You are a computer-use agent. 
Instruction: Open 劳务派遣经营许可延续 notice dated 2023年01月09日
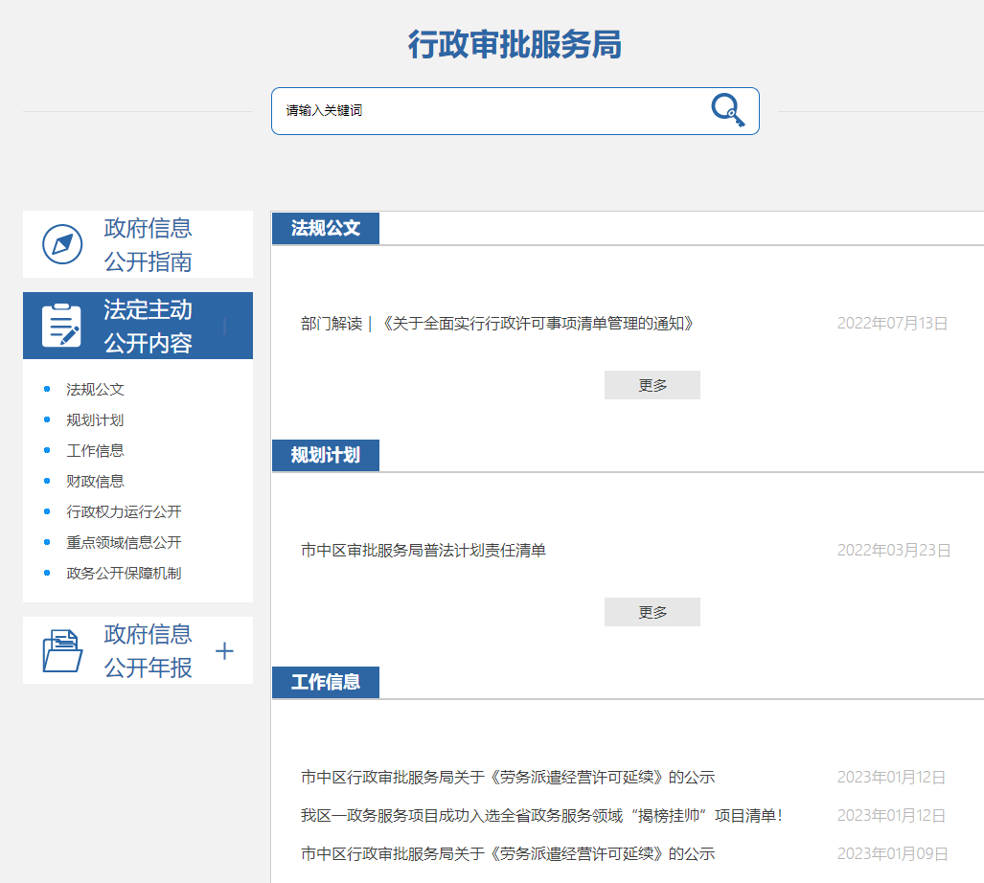(x=508, y=854)
